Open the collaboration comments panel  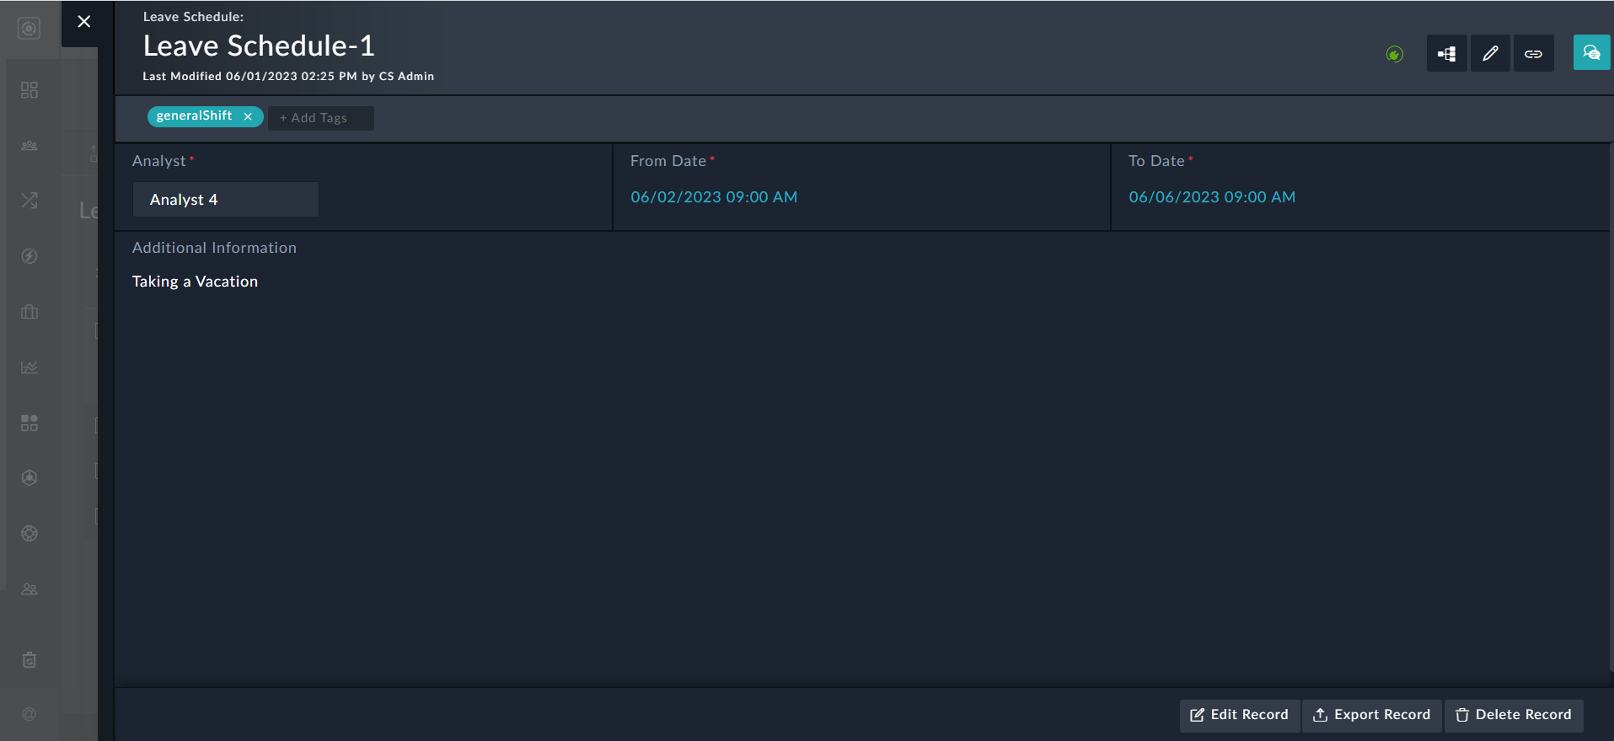click(1591, 53)
